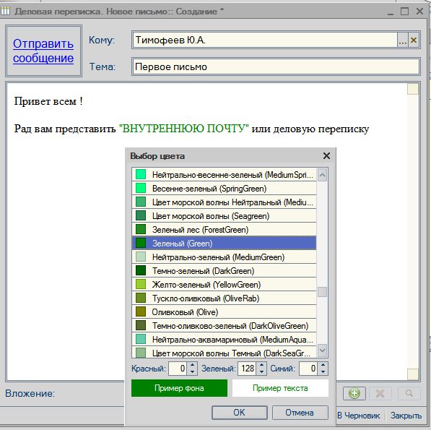Save message using В Черновик
This screenshot has width=431, height=430.
click(358, 416)
